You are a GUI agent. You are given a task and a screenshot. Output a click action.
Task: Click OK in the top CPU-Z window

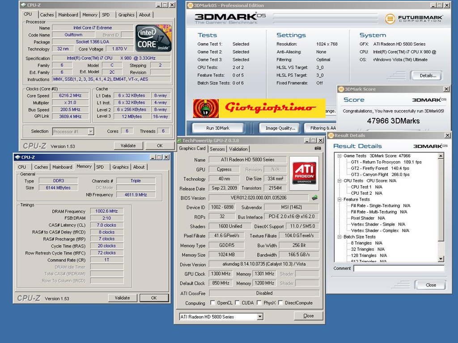[160, 146]
